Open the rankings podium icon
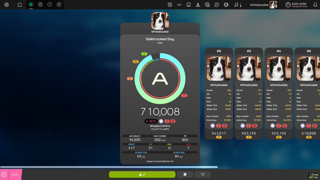The image size is (320, 180). [x=198, y=5]
